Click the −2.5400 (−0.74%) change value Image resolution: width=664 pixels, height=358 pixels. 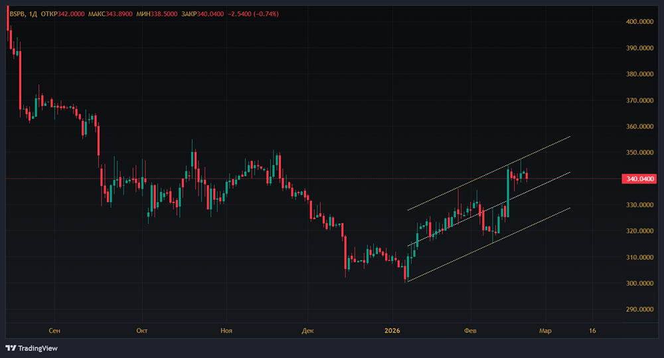[253, 14]
